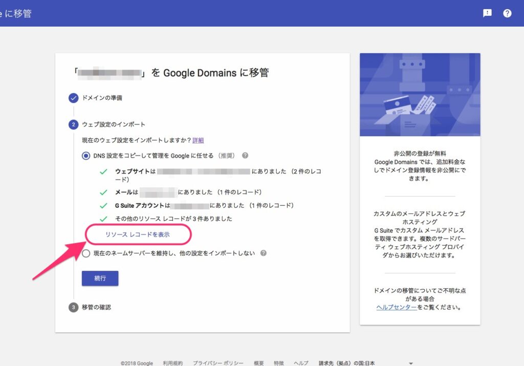Viewport: 524px width, 366px height.
Task: Click step 2 circle for ウェブ設定のインポート
Action: [74, 124]
